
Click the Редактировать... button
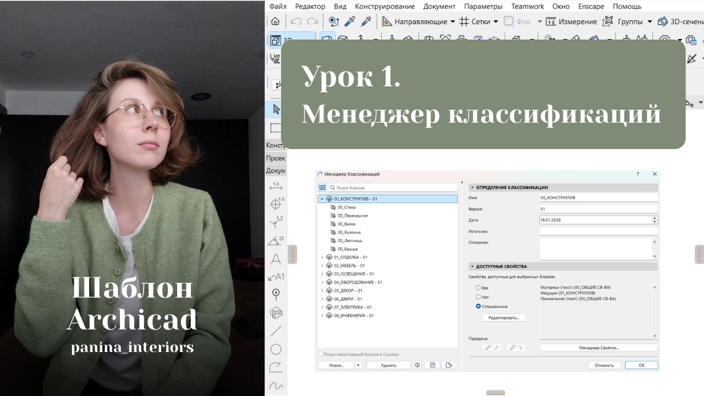click(x=504, y=318)
